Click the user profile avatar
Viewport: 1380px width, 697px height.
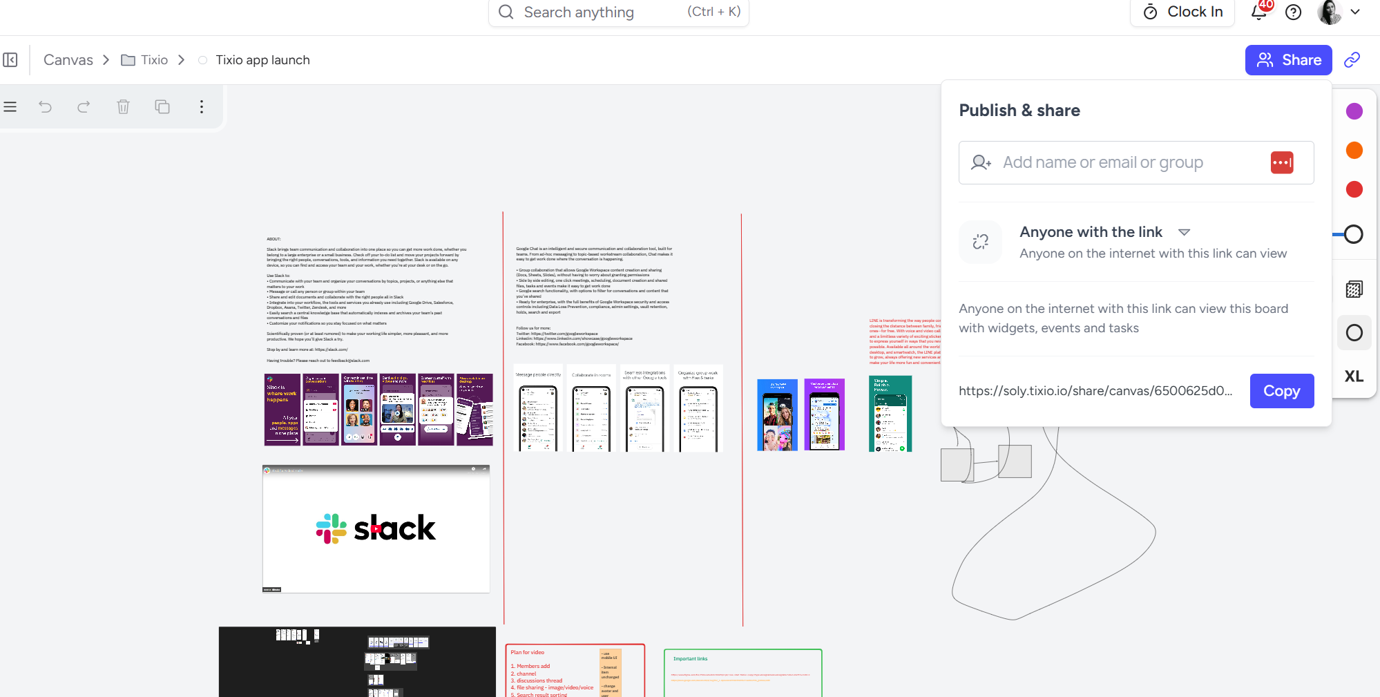[1330, 12]
